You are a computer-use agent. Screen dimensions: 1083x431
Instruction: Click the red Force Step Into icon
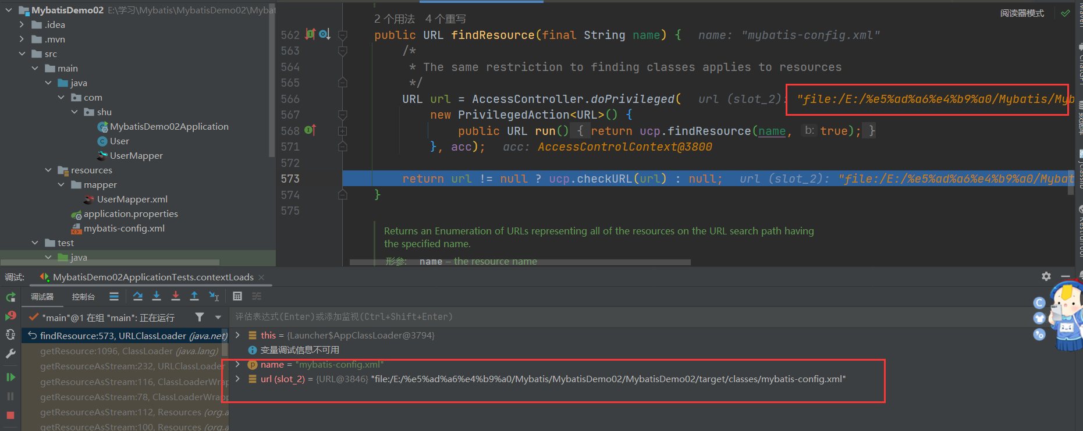pos(176,297)
